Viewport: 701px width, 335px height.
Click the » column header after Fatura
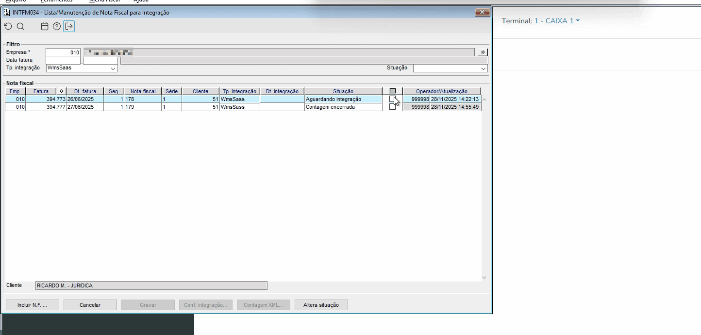tap(61, 91)
